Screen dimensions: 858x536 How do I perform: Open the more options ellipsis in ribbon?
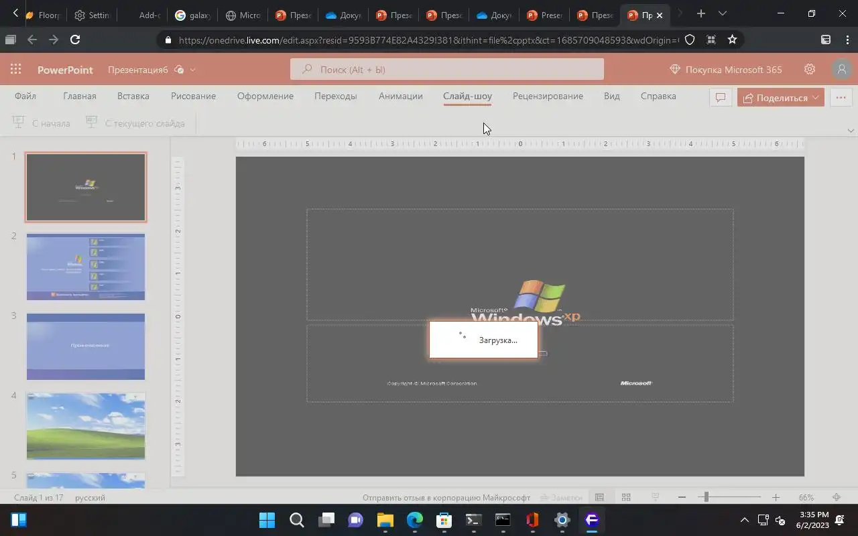coord(841,97)
